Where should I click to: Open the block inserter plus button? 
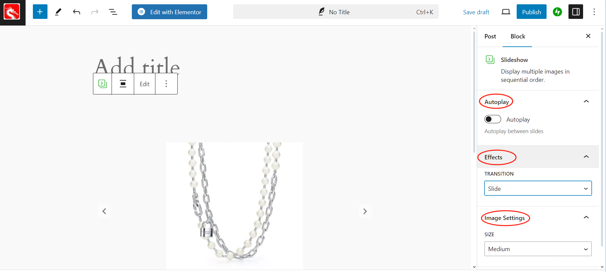40,12
